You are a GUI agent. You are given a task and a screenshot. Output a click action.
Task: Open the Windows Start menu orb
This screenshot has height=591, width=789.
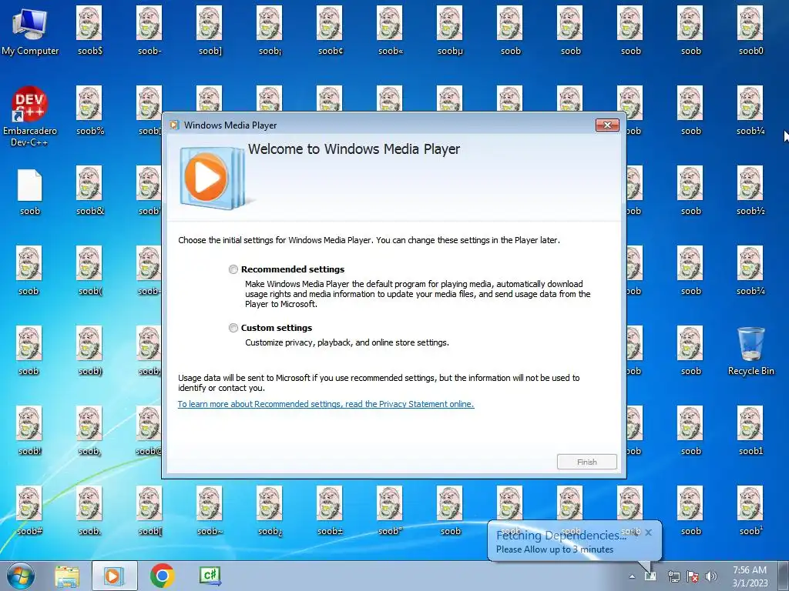21,576
